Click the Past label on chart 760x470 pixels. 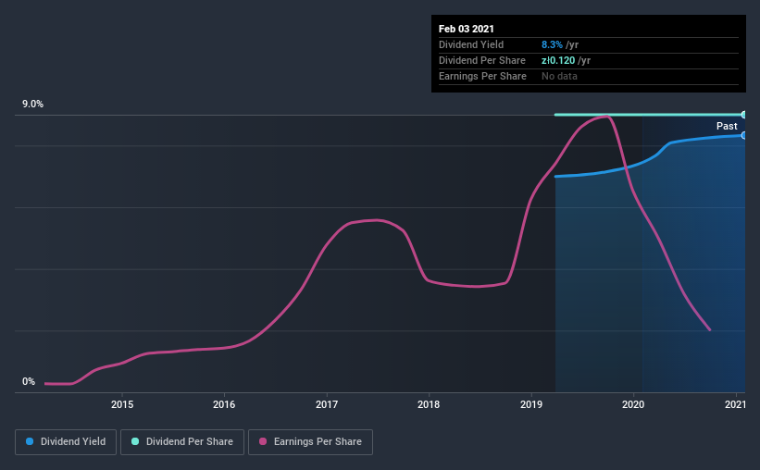click(727, 126)
